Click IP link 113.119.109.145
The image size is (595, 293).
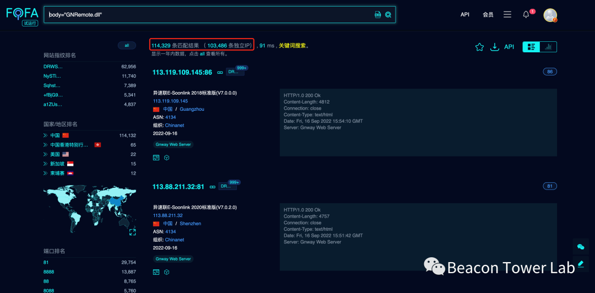(x=170, y=101)
